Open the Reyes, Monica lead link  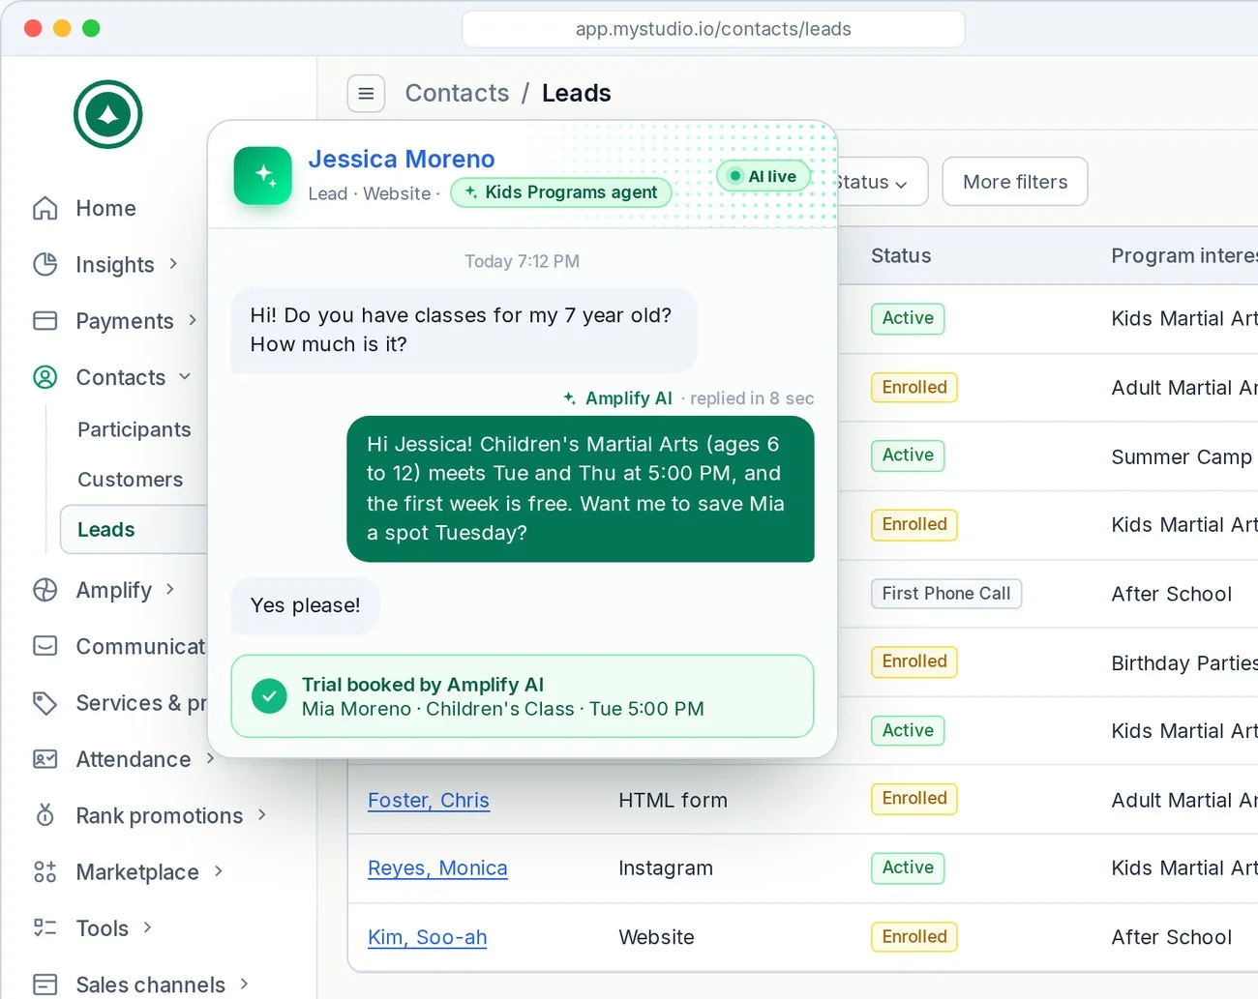click(x=437, y=868)
